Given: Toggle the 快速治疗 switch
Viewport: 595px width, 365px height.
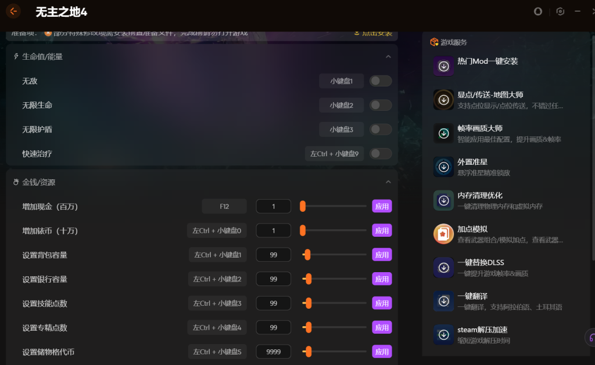Looking at the screenshot, I should tap(381, 154).
